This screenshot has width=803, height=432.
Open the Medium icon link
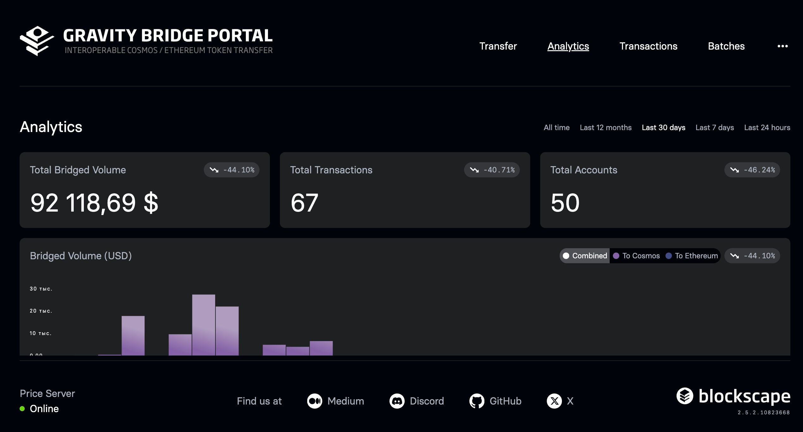click(314, 401)
